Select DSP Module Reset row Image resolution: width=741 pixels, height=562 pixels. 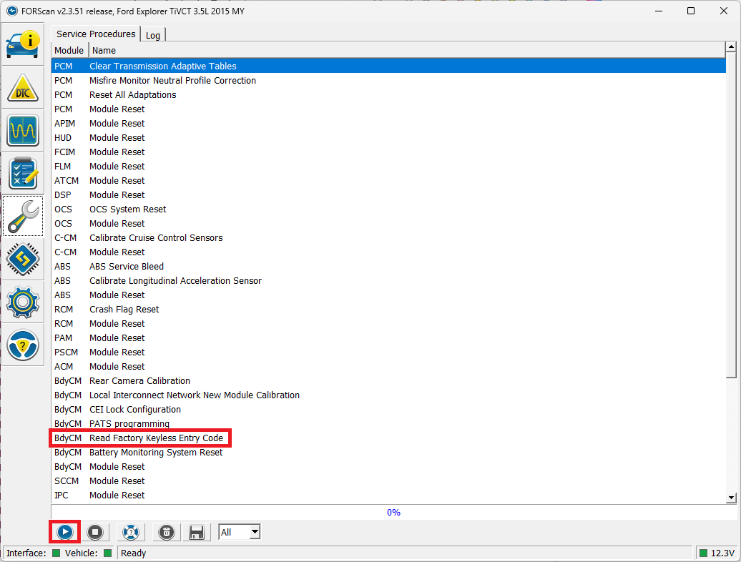[388, 194]
